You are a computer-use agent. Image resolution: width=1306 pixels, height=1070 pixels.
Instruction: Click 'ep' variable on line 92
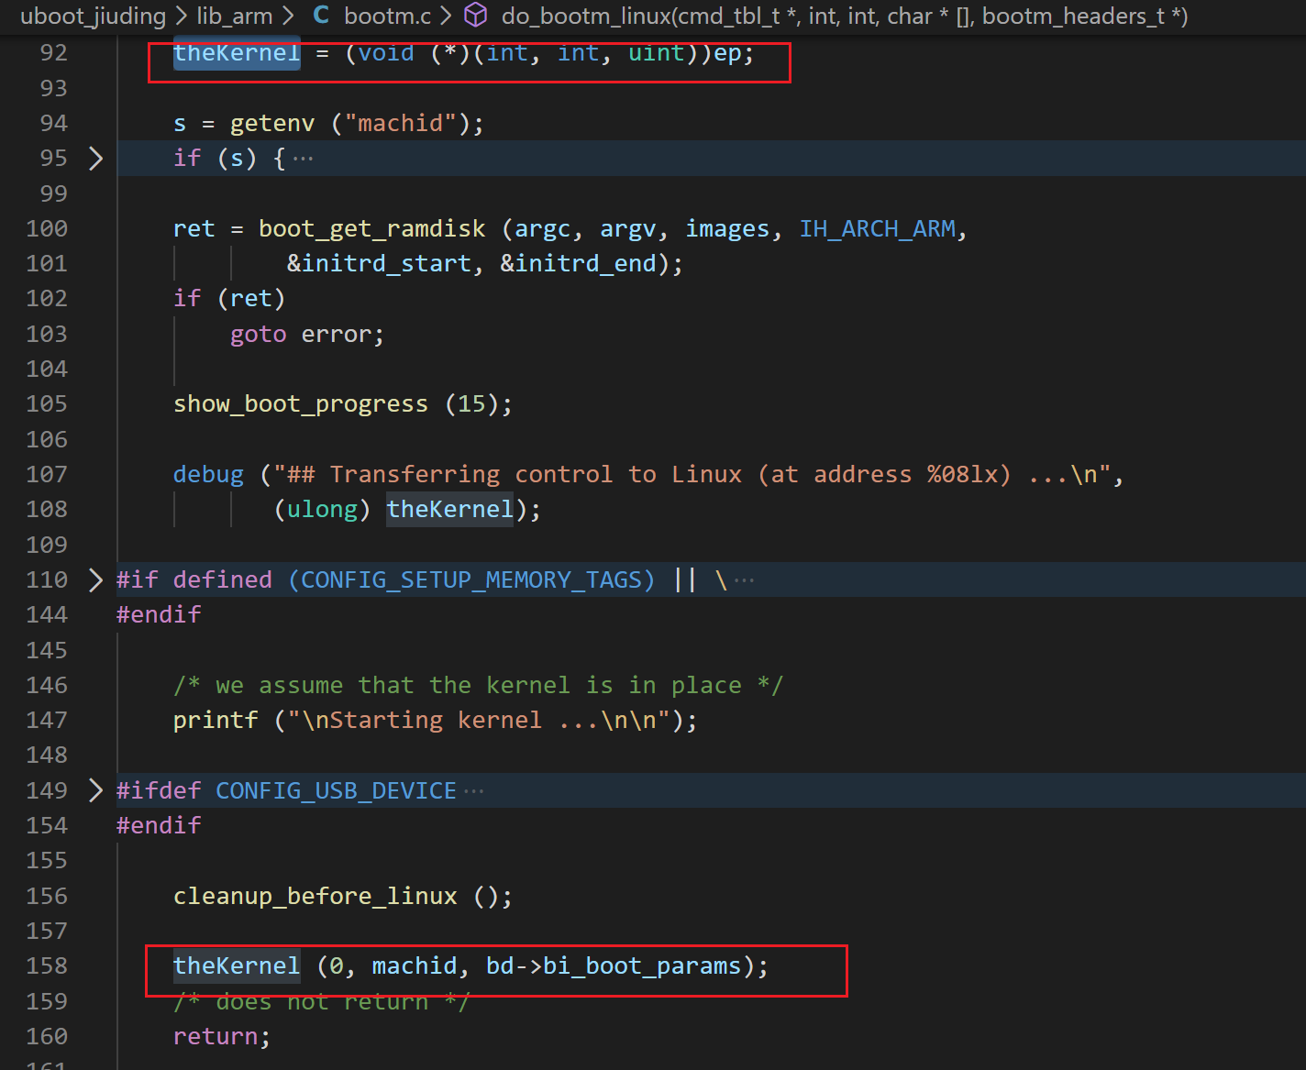click(727, 53)
